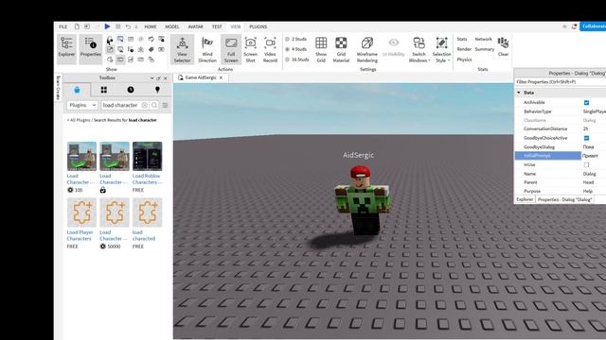Toggle the GoodbyeChoiceActive checkbox
The width and height of the screenshot is (606, 340).
(x=586, y=138)
